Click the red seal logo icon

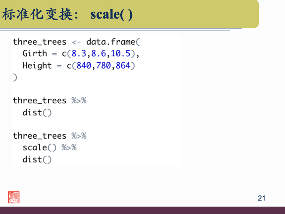pyautogui.click(x=14, y=197)
